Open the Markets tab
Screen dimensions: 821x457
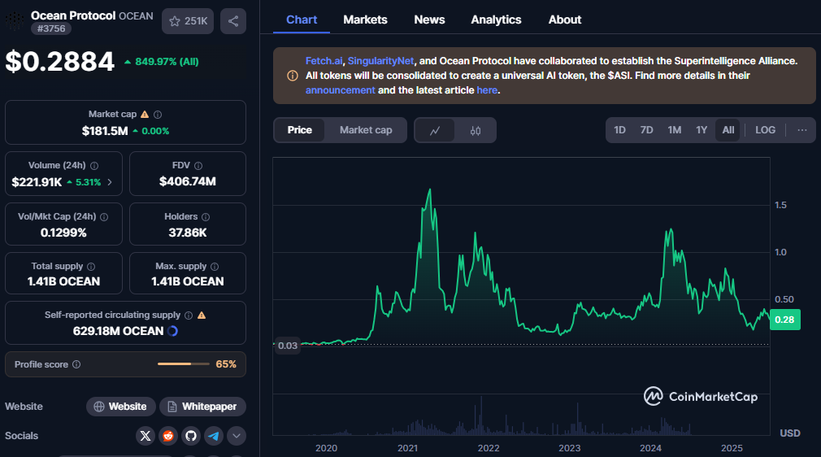click(365, 20)
